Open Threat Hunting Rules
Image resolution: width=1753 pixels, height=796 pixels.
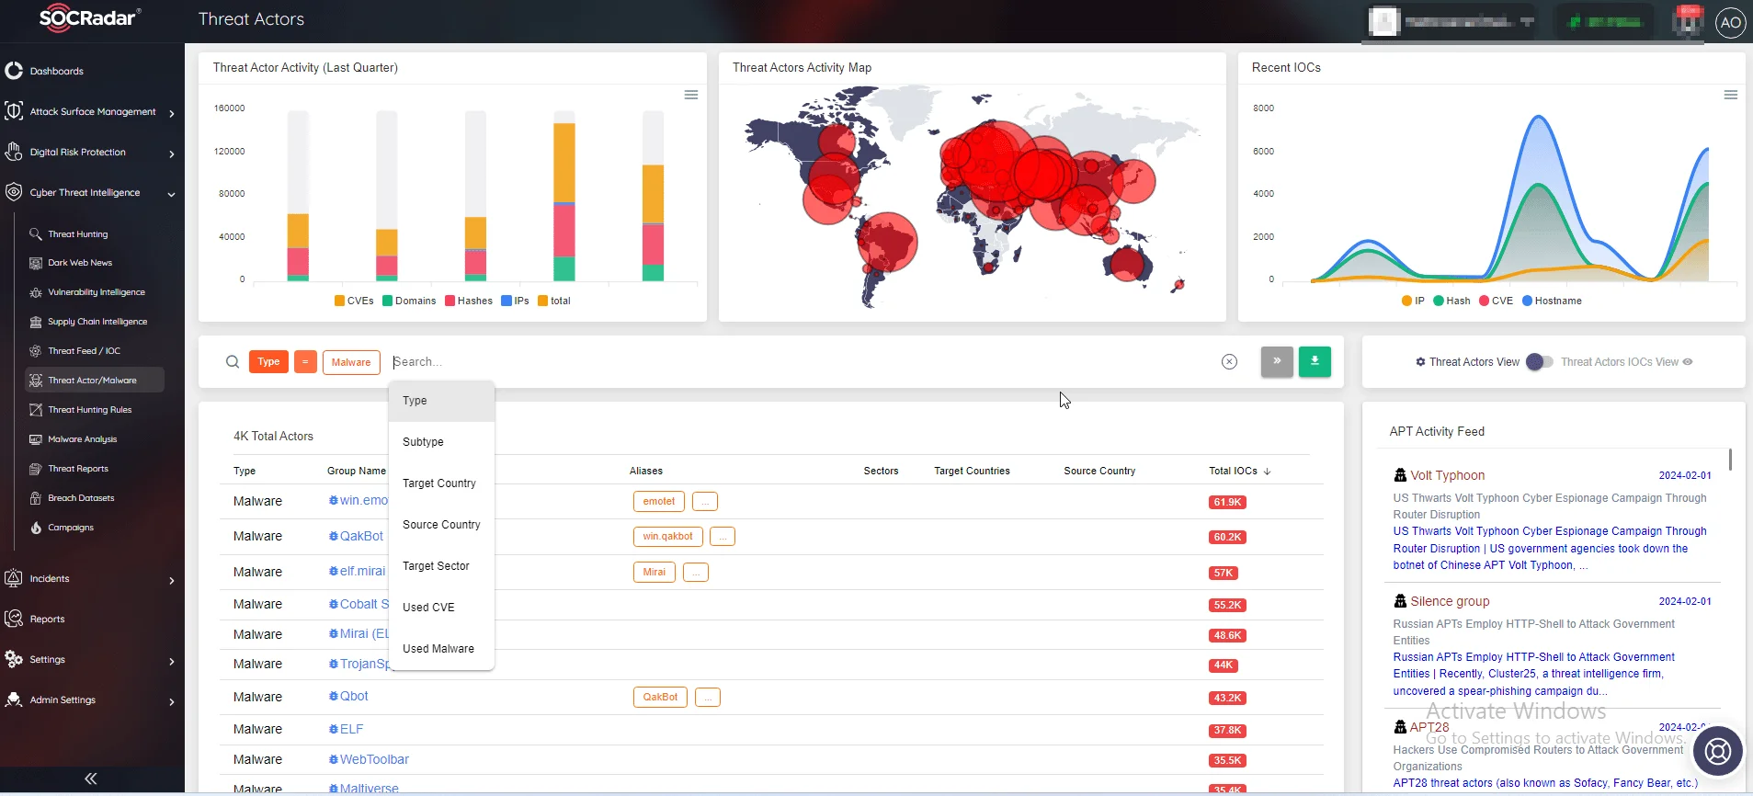tap(89, 410)
